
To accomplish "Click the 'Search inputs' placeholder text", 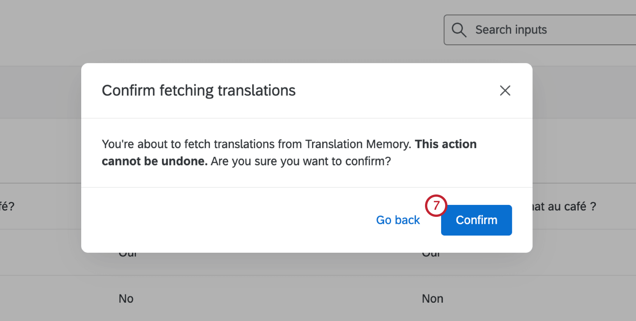I will [511, 30].
